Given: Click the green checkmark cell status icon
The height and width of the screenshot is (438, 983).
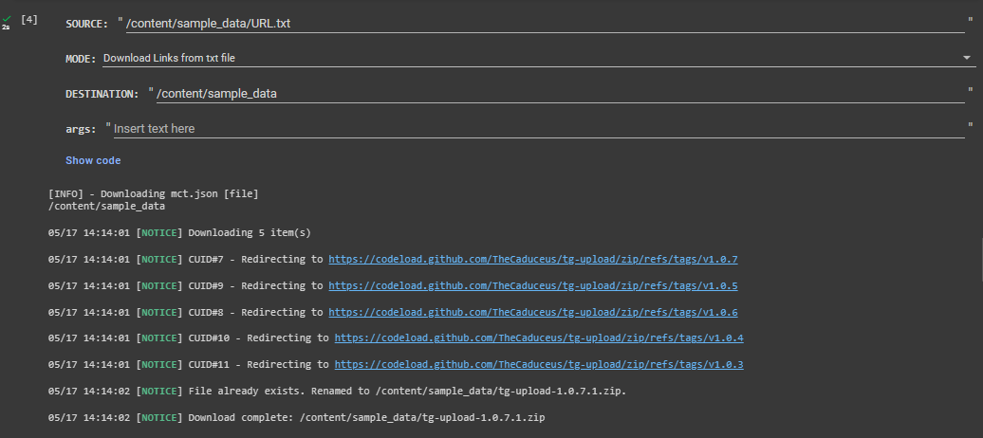Looking at the screenshot, I should point(7,18).
